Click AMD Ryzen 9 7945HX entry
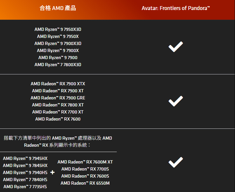 point(25,158)
